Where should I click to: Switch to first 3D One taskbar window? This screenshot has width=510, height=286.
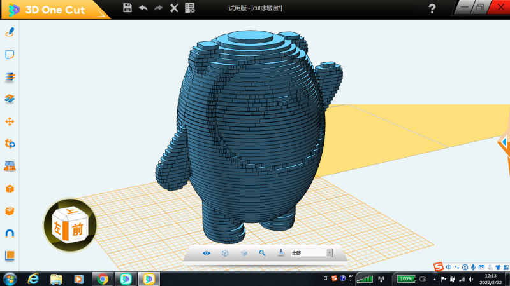[x=126, y=279]
